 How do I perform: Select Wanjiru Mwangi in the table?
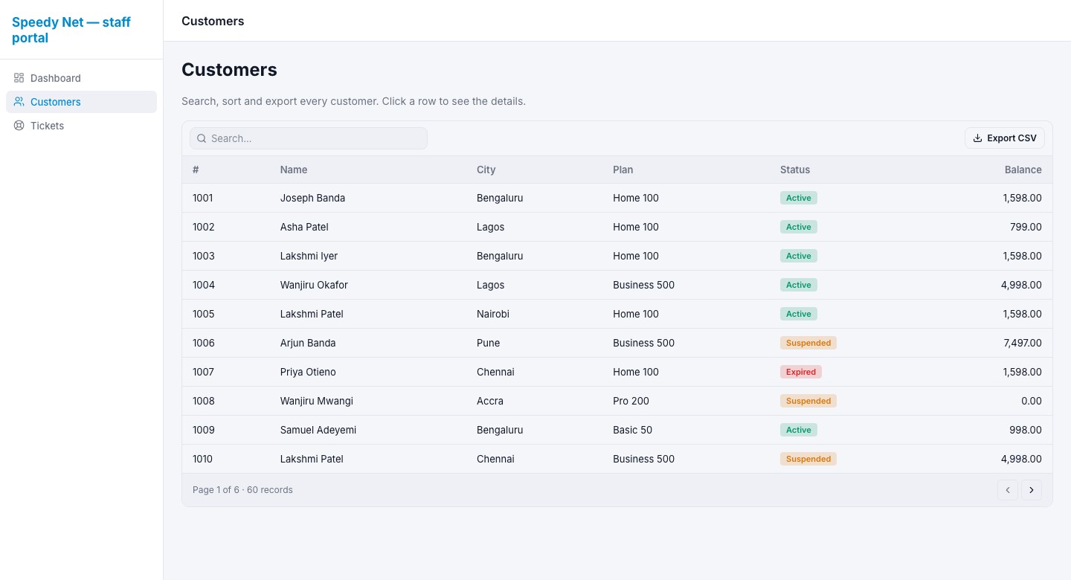pos(317,401)
